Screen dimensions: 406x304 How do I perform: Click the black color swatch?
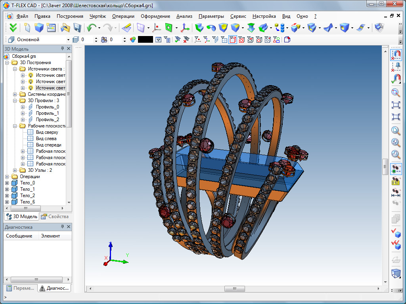(x=145, y=40)
